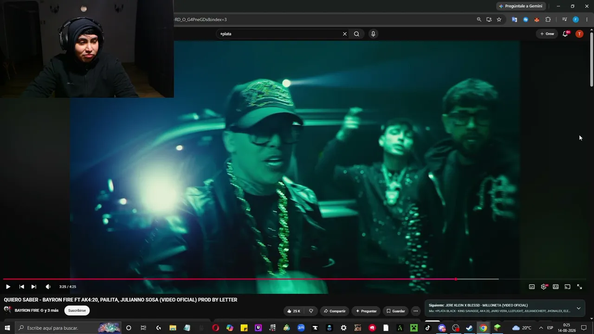The height and width of the screenshot is (334, 594).
Task: Open Zoom from the taskbar
Action: point(301,328)
